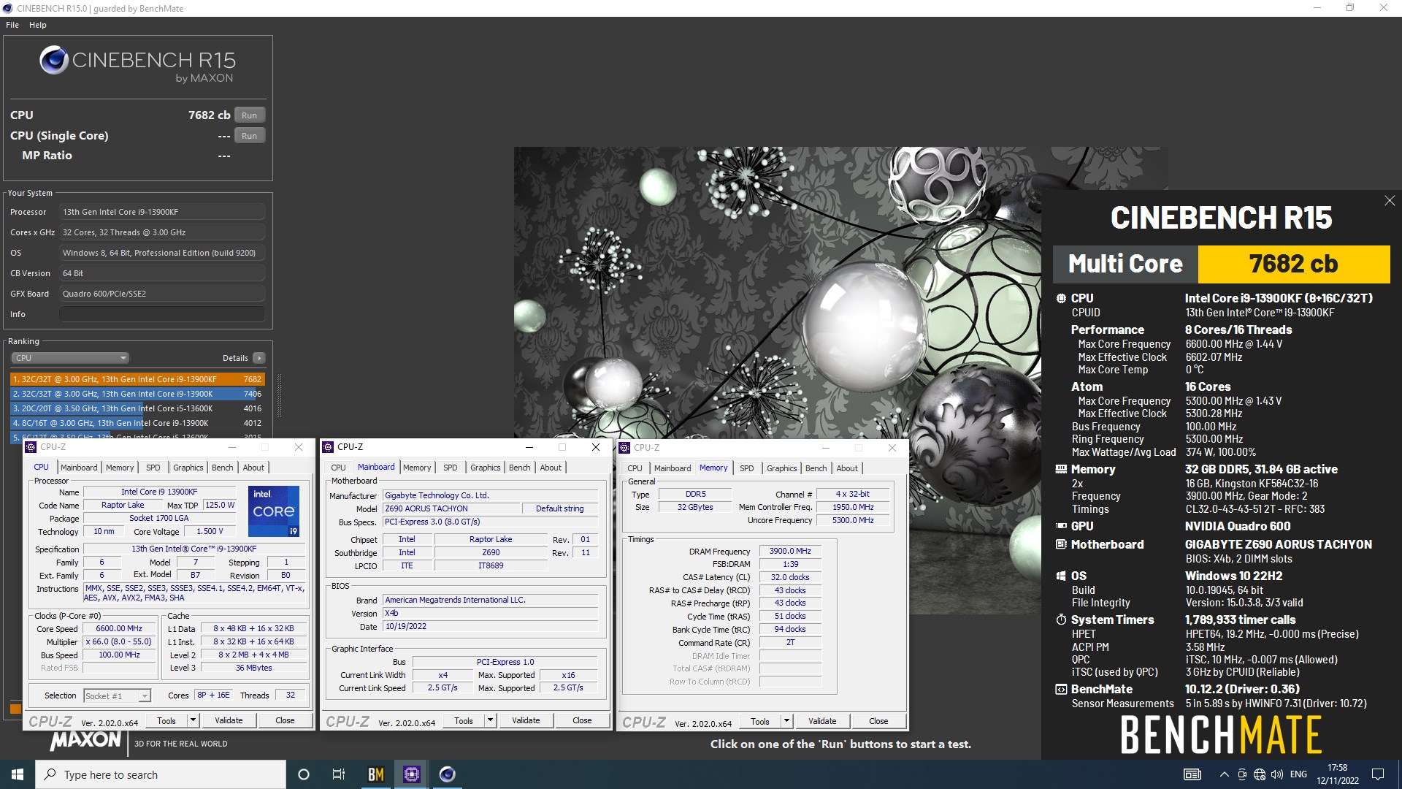Open notification center icon
Image resolution: width=1402 pixels, height=789 pixels.
1378,774
